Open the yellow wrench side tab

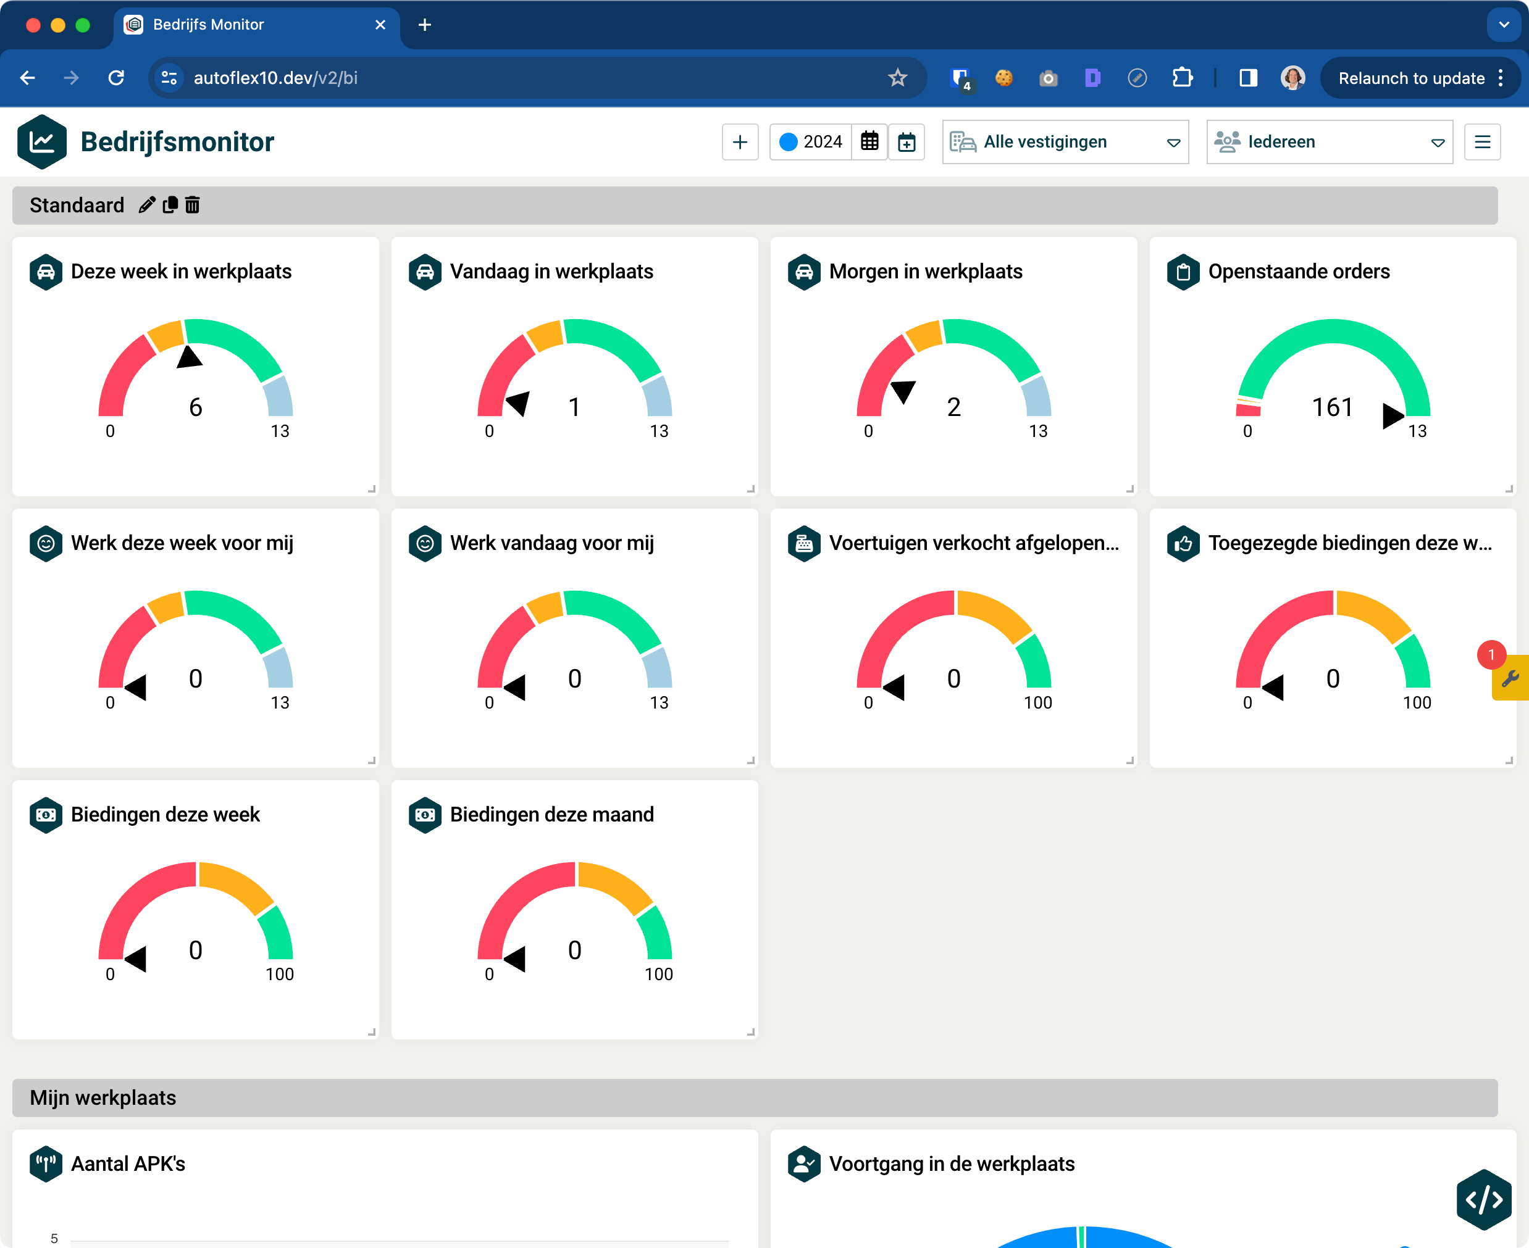tap(1510, 678)
